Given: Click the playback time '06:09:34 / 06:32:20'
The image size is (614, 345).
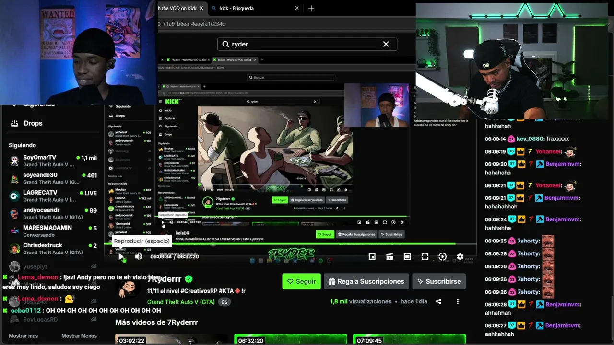Looking at the screenshot, I should coord(174,256).
